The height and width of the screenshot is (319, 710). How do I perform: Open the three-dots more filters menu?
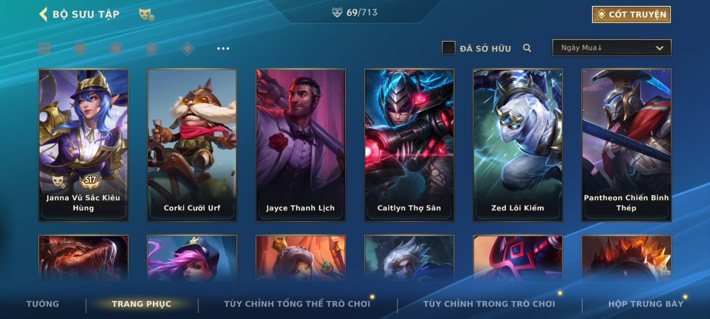coord(223,48)
